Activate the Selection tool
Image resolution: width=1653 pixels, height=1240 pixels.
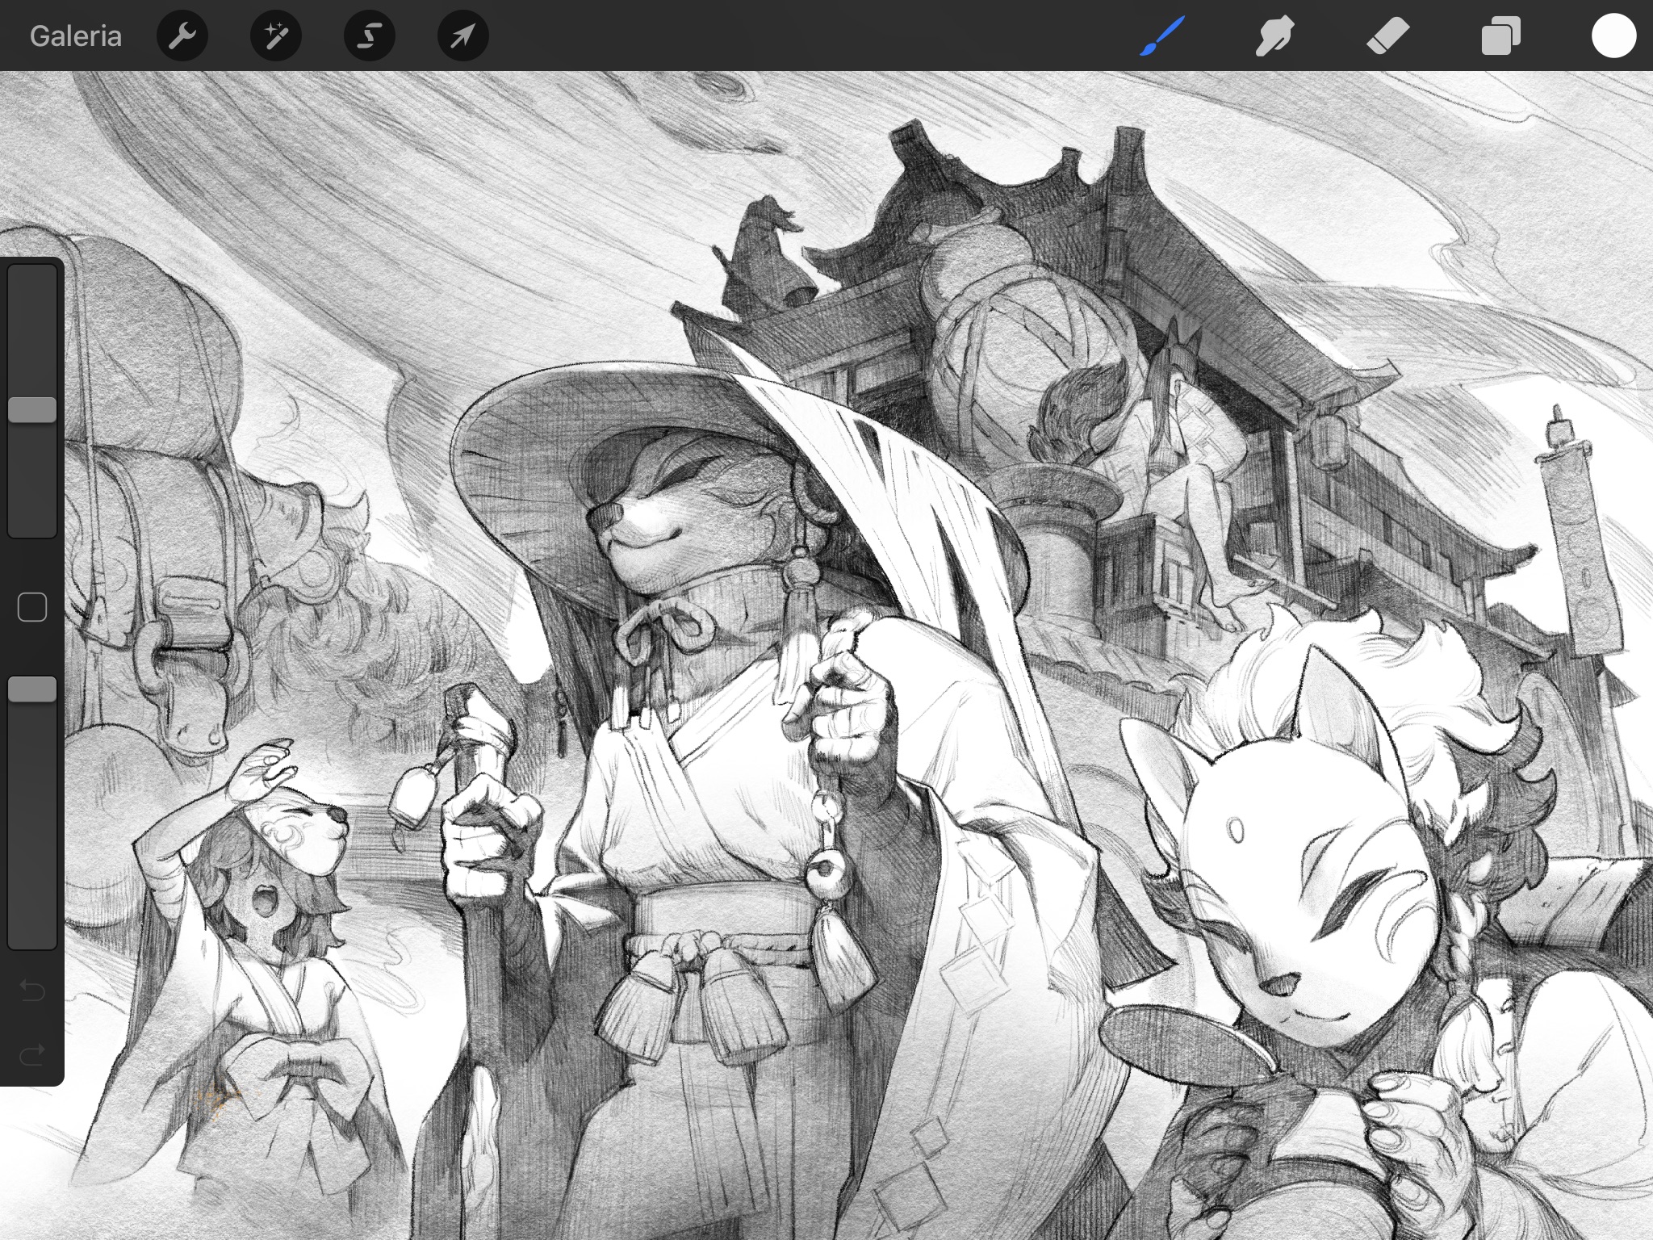point(370,36)
